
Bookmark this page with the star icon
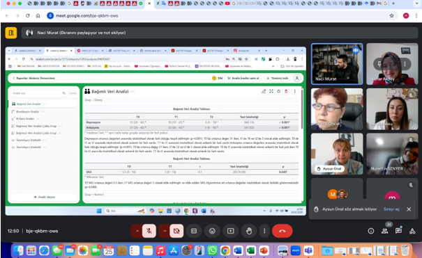coord(391,16)
